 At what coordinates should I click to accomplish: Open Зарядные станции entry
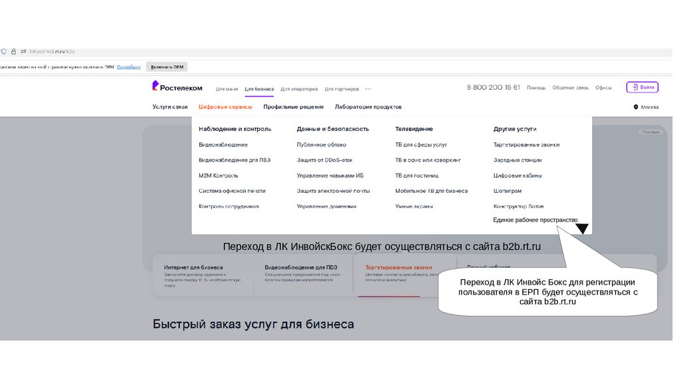click(517, 160)
